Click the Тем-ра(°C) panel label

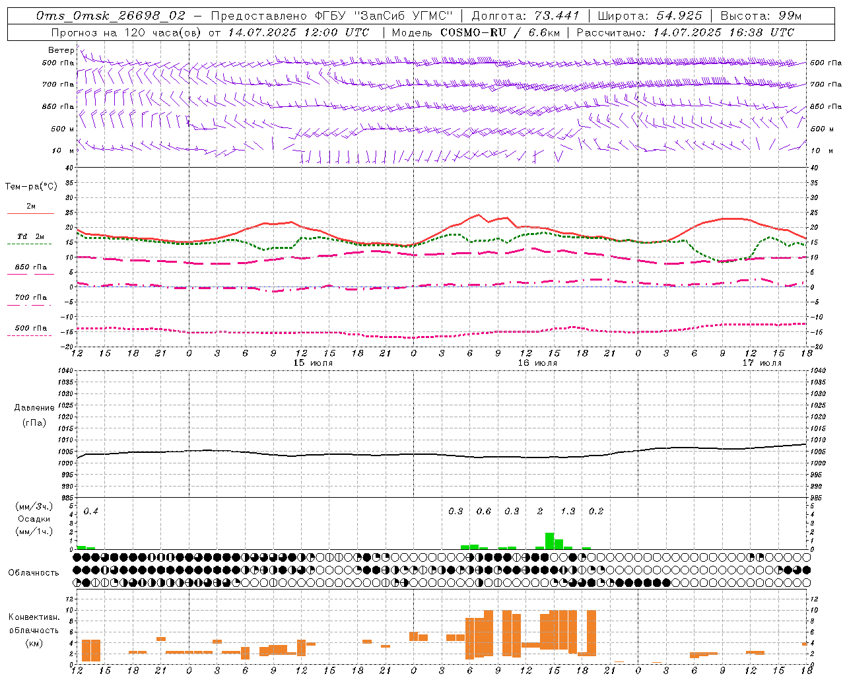pos(31,187)
